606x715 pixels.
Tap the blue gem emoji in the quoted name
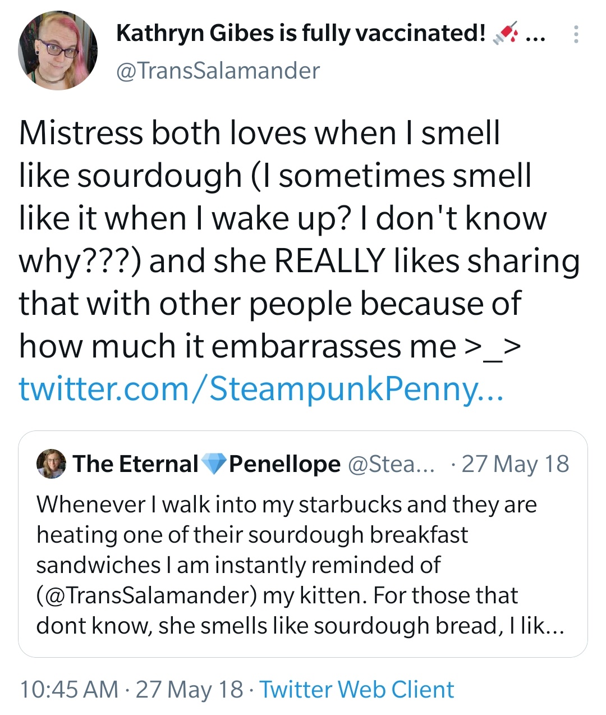[x=214, y=464]
